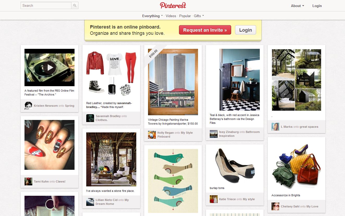Open Holly Regan's profile avatar
The width and height of the screenshot is (345, 216).
[x=152, y=134]
